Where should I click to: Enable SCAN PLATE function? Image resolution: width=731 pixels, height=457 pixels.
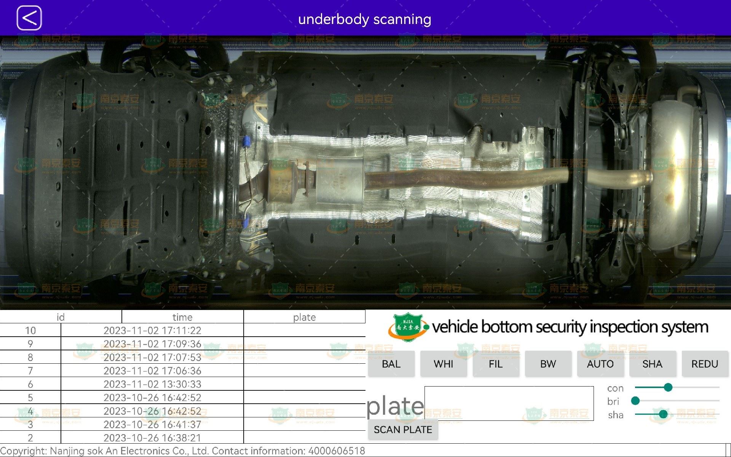coord(403,429)
